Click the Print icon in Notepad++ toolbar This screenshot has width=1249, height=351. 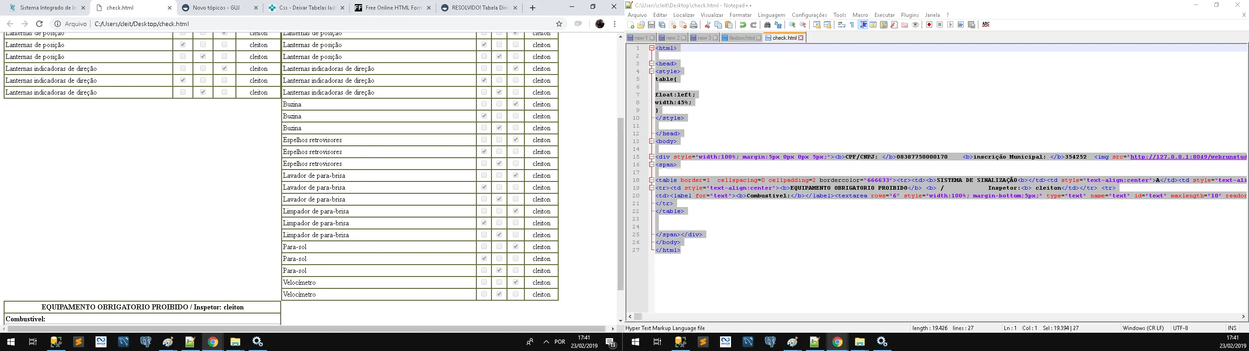[694, 25]
